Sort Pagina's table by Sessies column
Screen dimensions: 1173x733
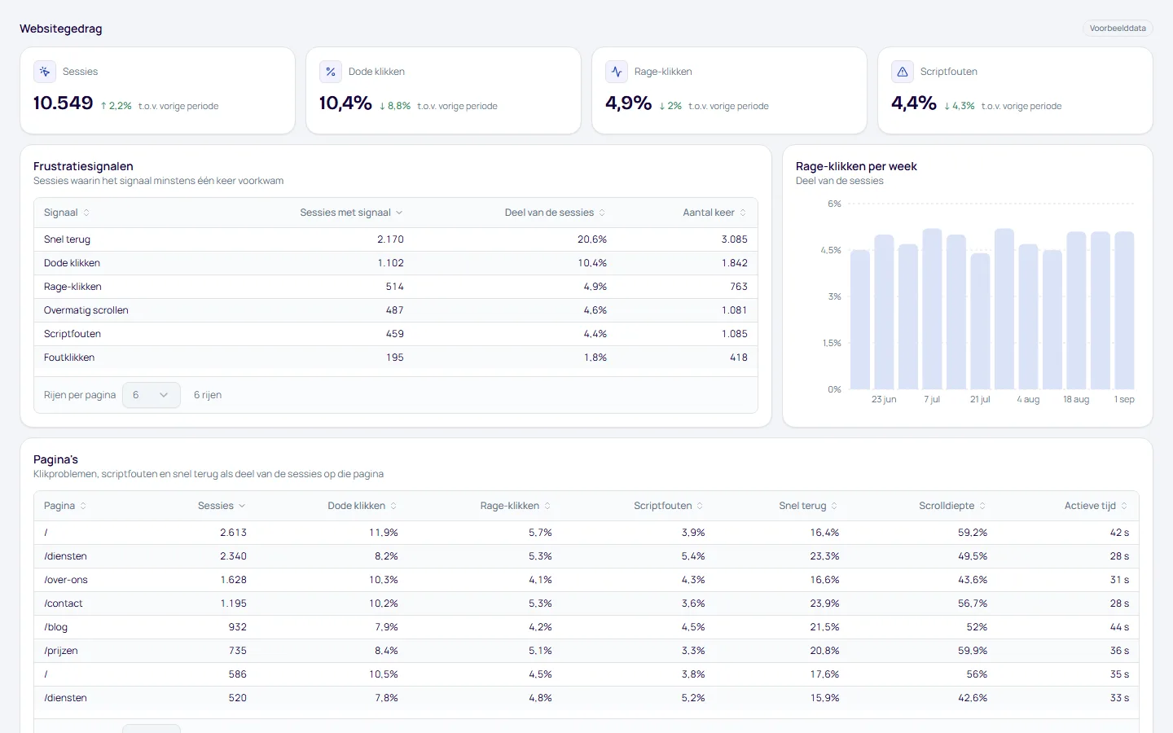(222, 506)
